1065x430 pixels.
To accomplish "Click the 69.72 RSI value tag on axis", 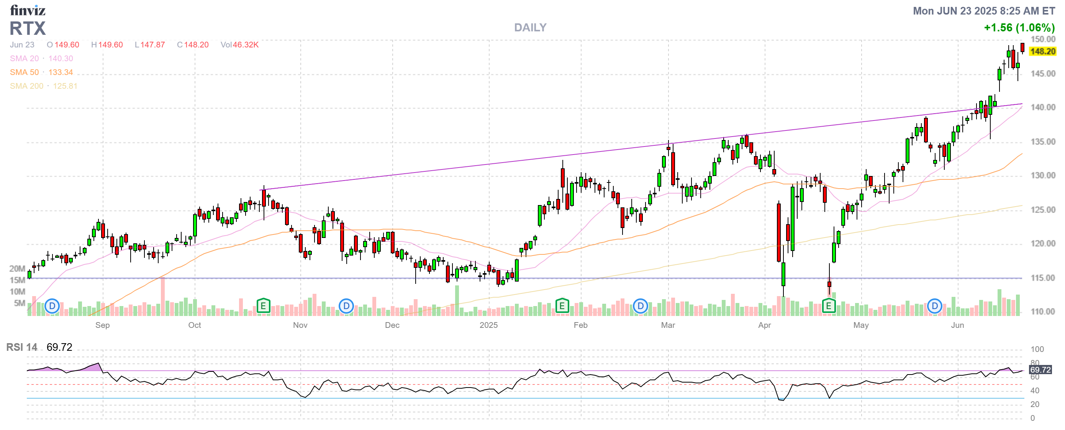I will click(x=1040, y=370).
